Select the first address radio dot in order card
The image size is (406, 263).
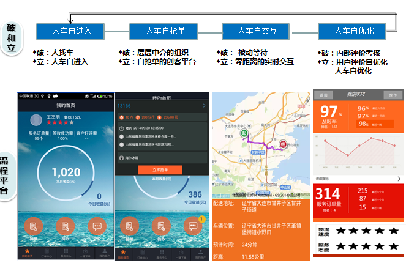coord(121,136)
